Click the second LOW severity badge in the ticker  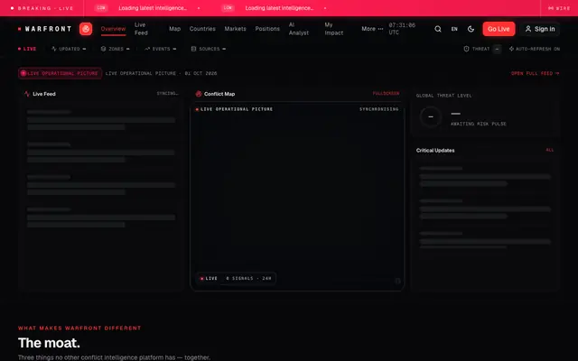[x=228, y=8]
